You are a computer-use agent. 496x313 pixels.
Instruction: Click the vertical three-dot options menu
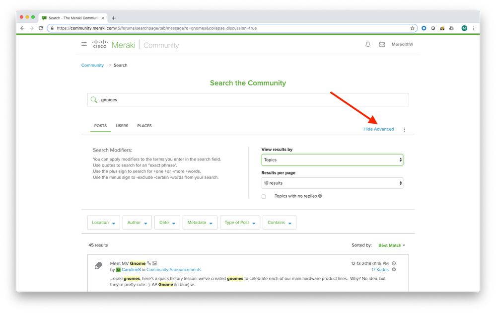(x=404, y=130)
